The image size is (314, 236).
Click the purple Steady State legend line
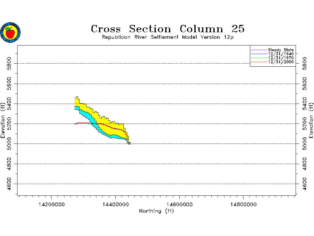tap(259, 50)
